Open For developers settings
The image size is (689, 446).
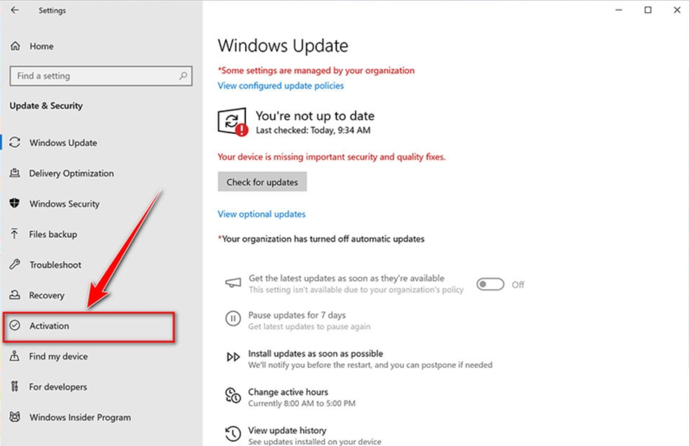pyautogui.click(x=58, y=386)
